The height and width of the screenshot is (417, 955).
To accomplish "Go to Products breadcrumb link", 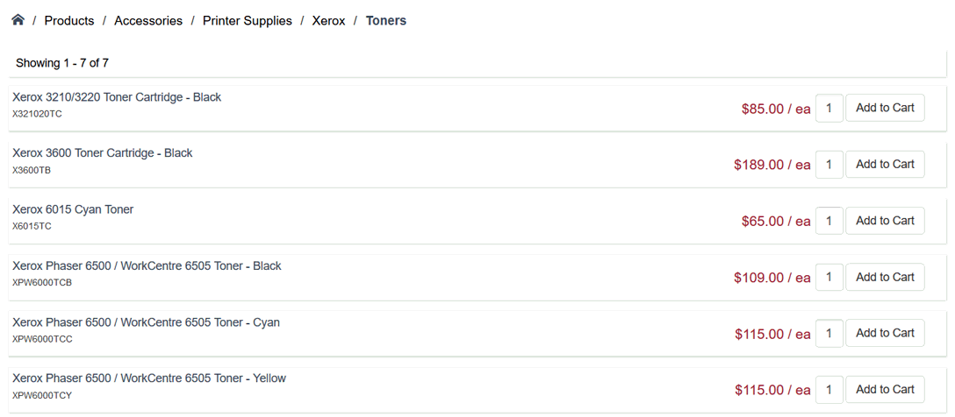I will tap(69, 21).
